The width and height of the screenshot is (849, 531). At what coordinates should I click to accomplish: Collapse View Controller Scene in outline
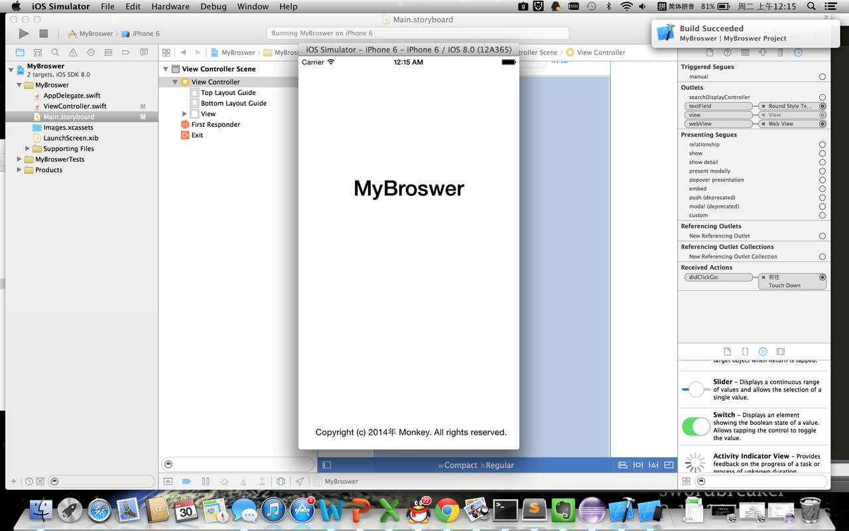pos(166,69)
